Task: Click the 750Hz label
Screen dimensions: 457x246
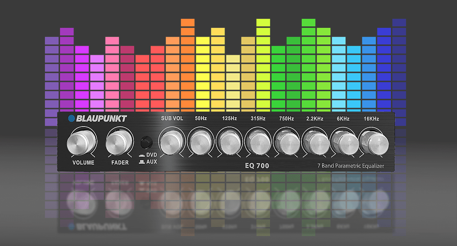Action: pyautogui.click(x=286, y=119)
